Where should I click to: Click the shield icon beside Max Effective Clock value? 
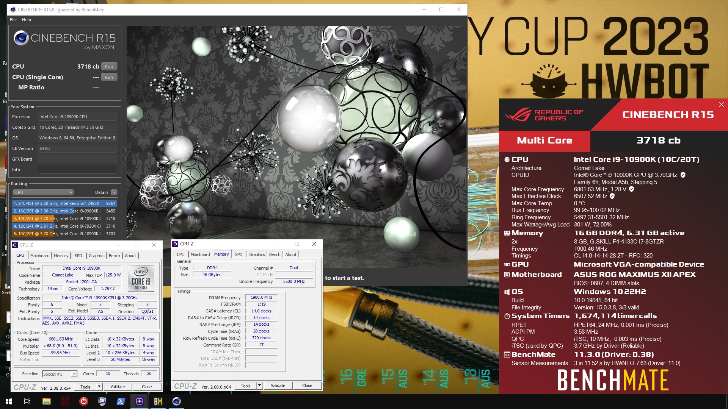pos(612,196)
